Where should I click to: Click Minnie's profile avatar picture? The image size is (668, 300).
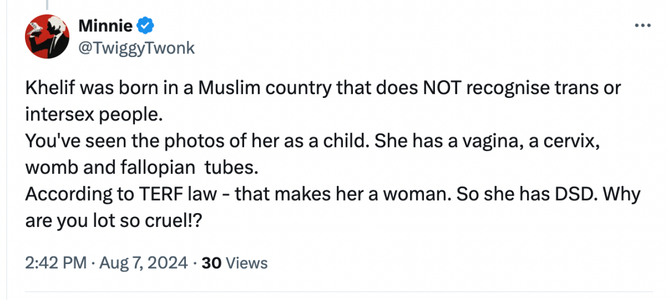[x=48, y=36]
